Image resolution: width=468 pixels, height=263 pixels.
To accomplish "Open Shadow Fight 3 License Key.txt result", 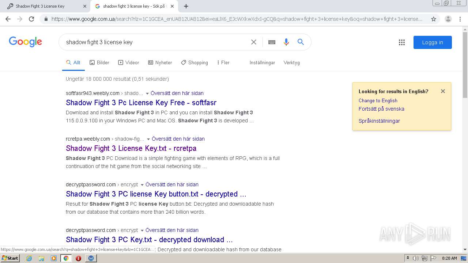I will click(x=131, y=148).
